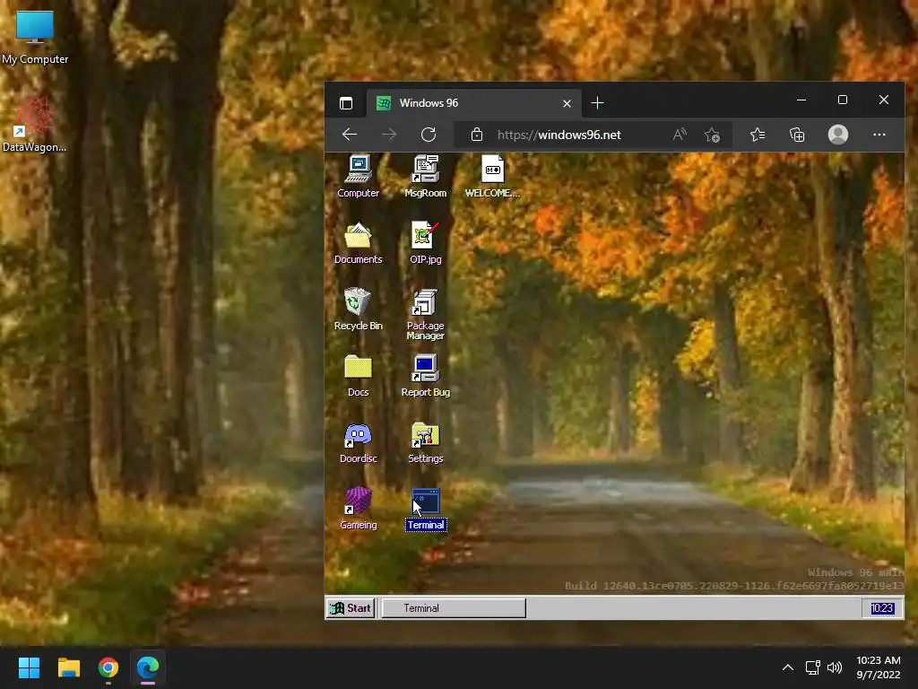Open the network status tray icon
The width and height of the screenshot is (918, 689).
(812, 667)
